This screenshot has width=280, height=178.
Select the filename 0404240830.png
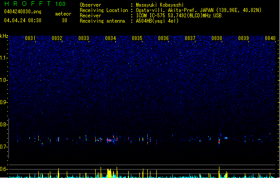click(x=23, y=12)
